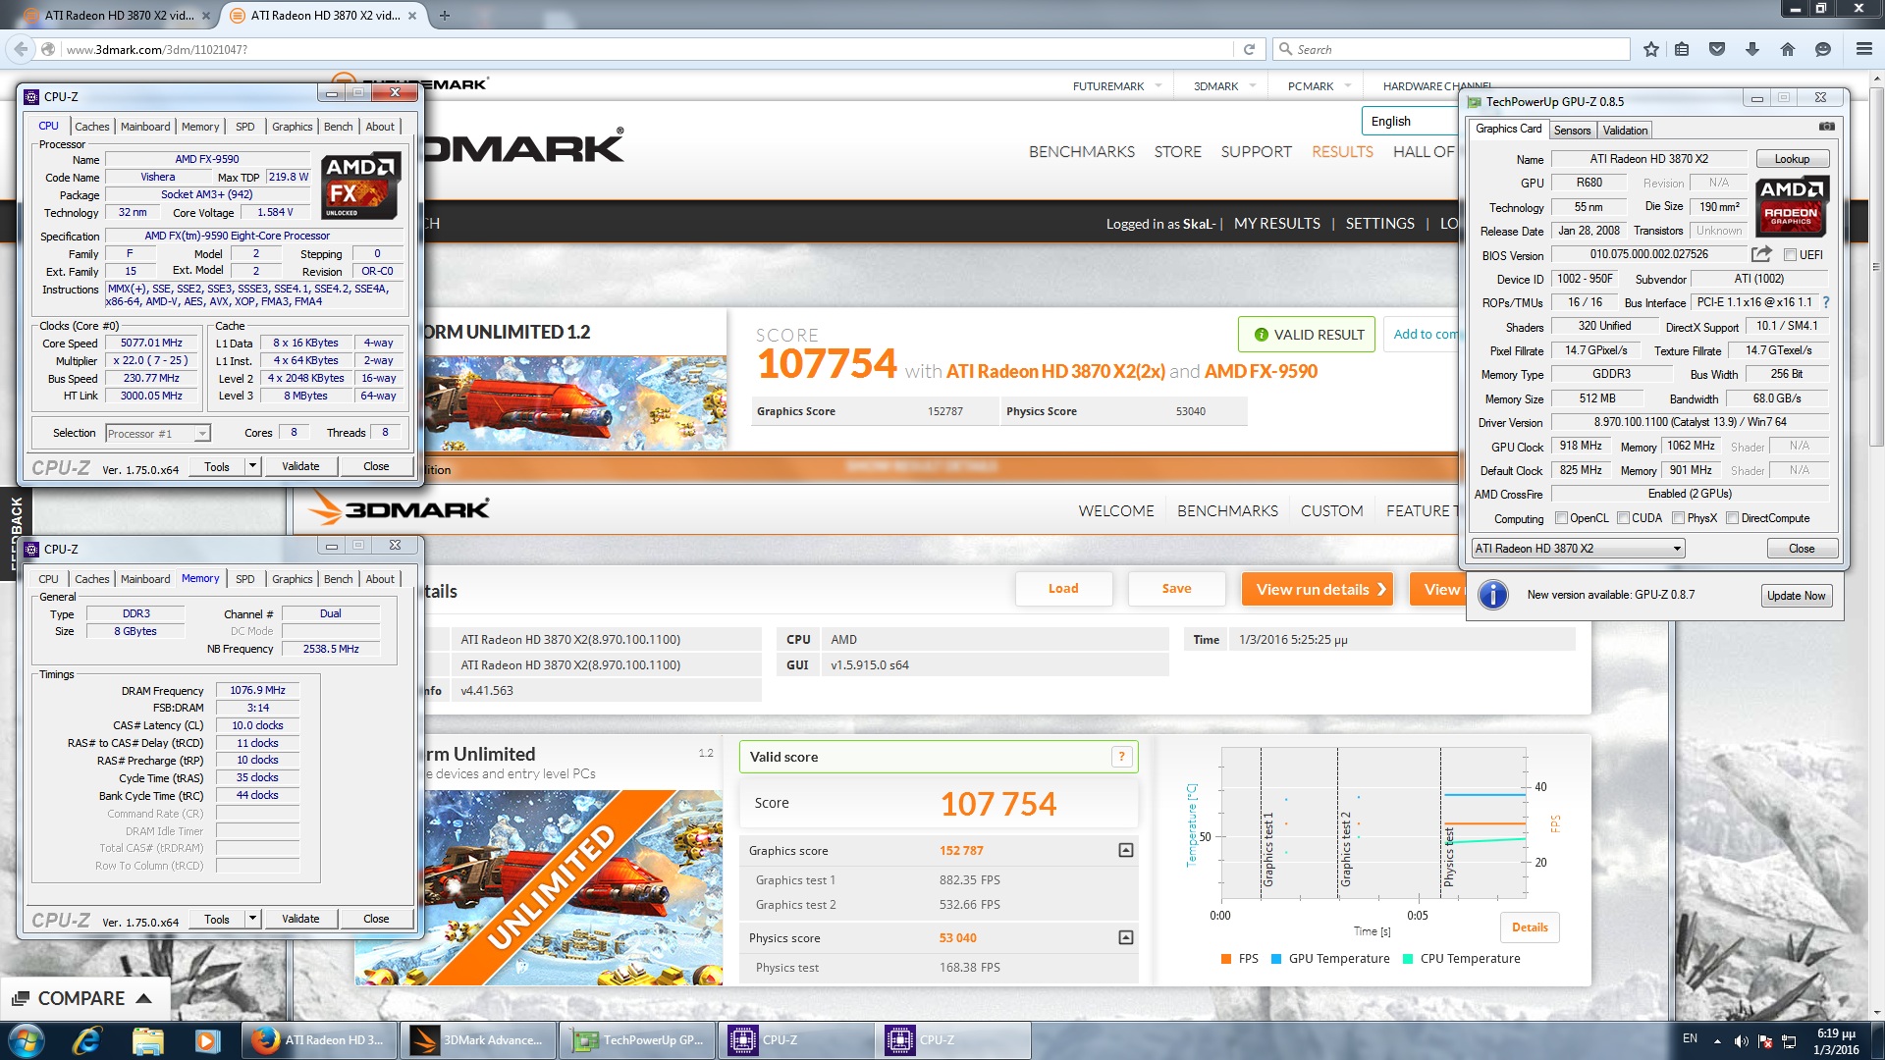The width and height of the screenshot is (1885, 1060).
Task: Click the orange FPS legend swatch
Action: click(x=1226, y=959)
